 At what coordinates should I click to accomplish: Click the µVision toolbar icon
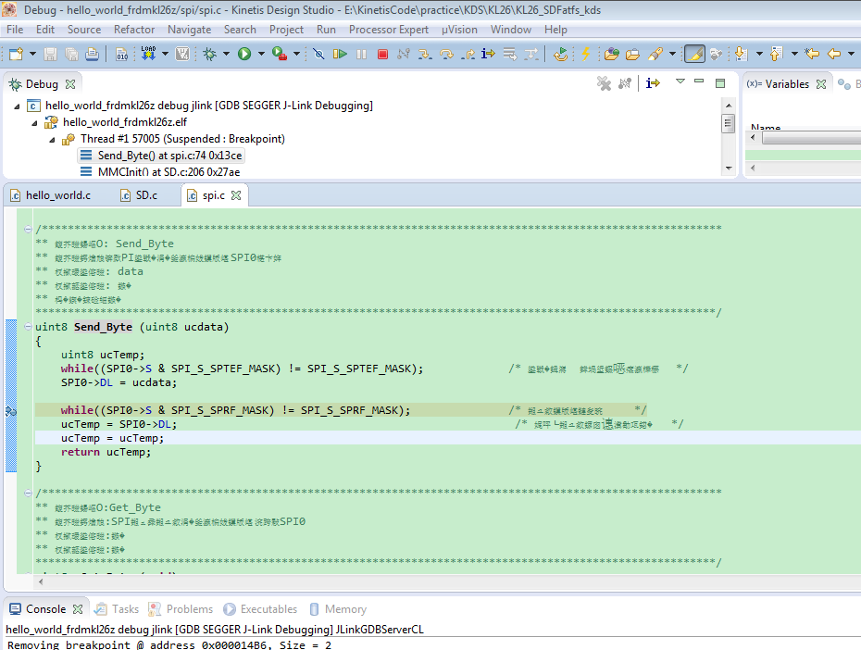[182, 54]
